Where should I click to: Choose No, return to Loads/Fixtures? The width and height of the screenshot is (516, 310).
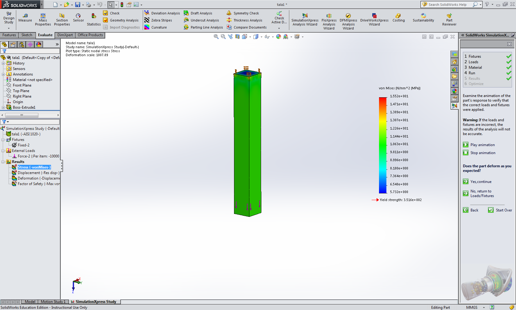click(479, 193)
